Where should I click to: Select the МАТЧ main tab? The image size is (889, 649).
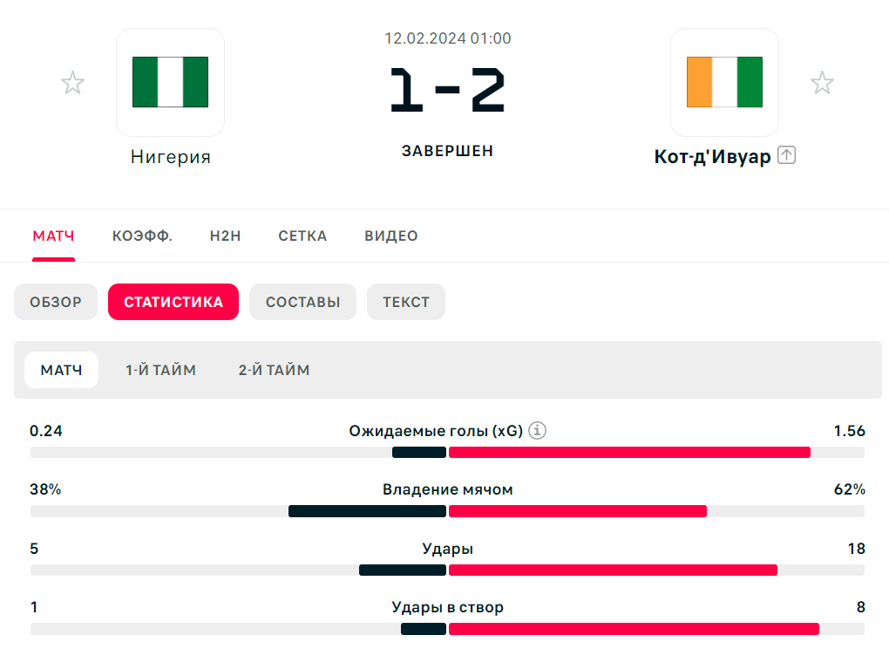pyautogui.click(x=53, y=236)
